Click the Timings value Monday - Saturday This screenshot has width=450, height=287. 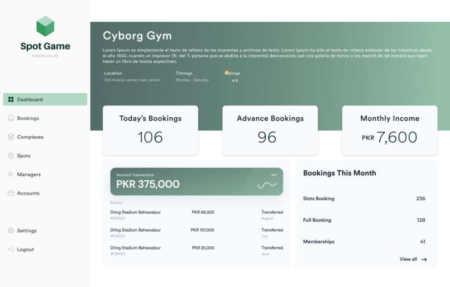192,80
